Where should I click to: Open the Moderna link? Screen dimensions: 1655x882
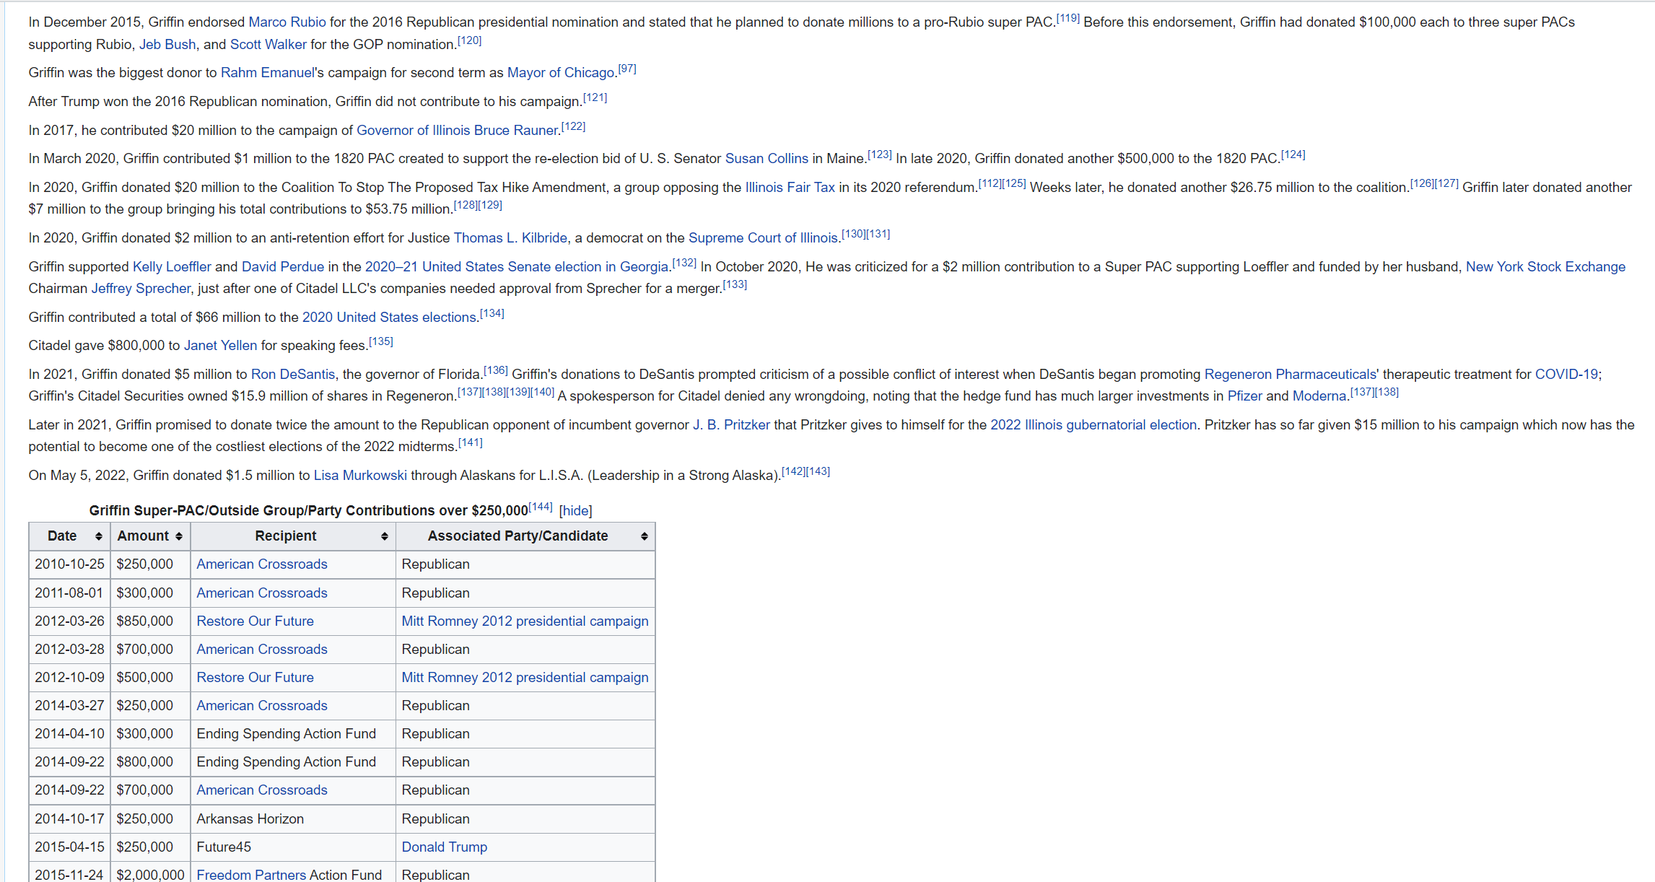click(1319, 396)
